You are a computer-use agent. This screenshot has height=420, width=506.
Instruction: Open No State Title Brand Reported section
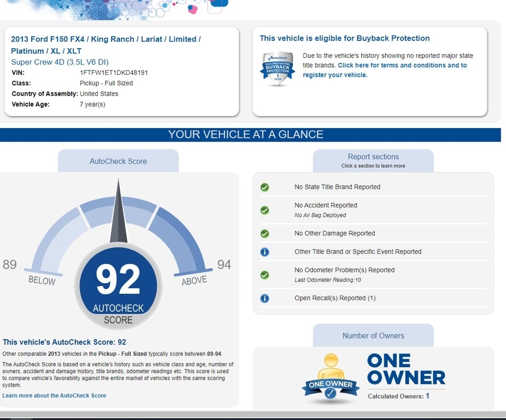338,187
